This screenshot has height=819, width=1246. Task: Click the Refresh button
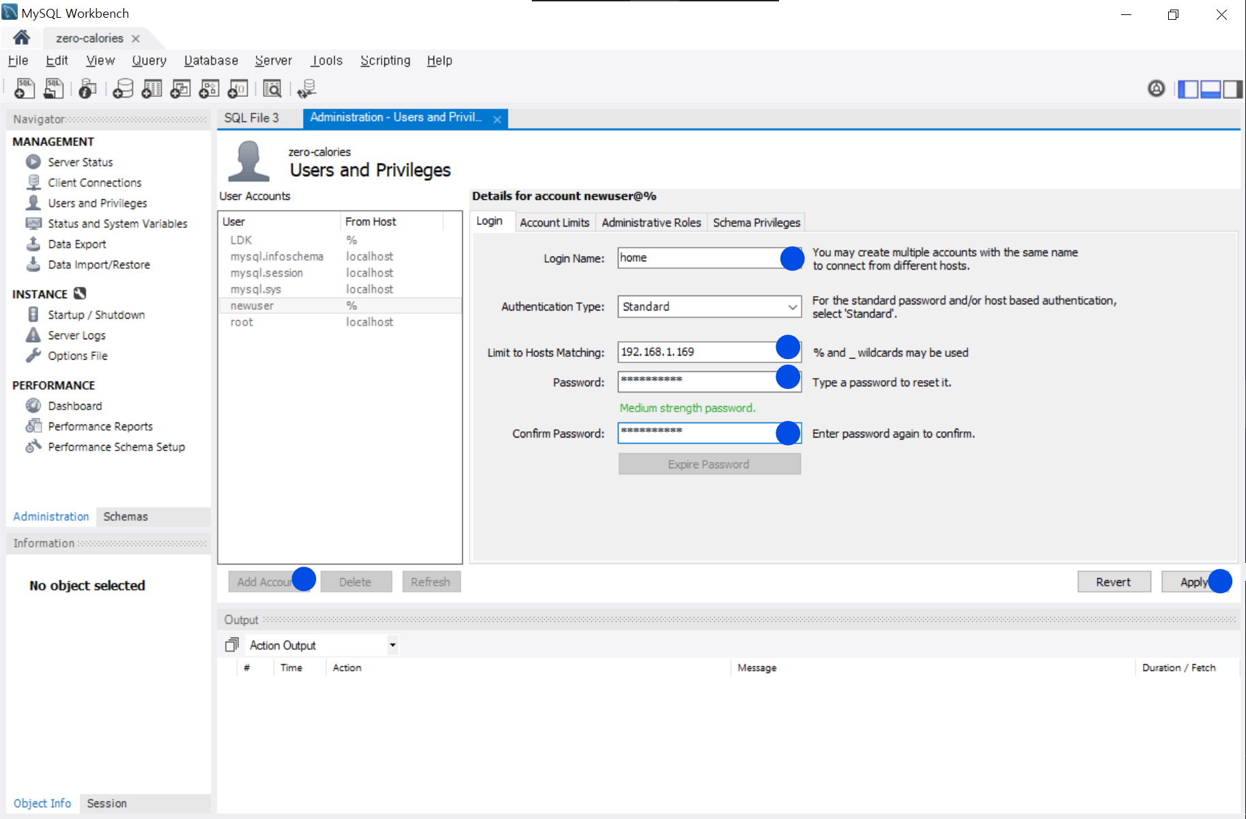(x=431, y=581)
